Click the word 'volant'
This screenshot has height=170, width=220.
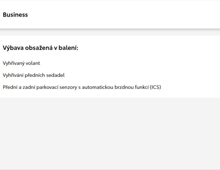tap(33, 63)
